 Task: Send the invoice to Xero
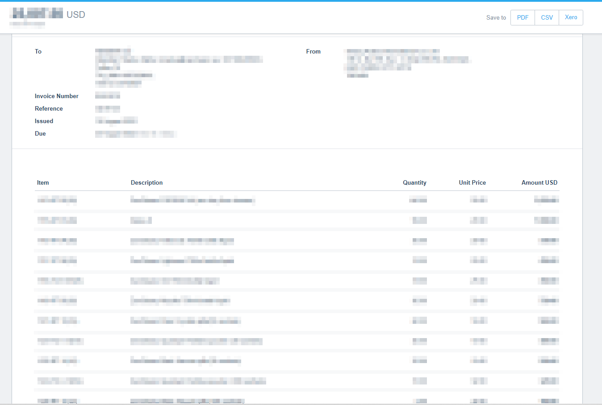(571, 17)
